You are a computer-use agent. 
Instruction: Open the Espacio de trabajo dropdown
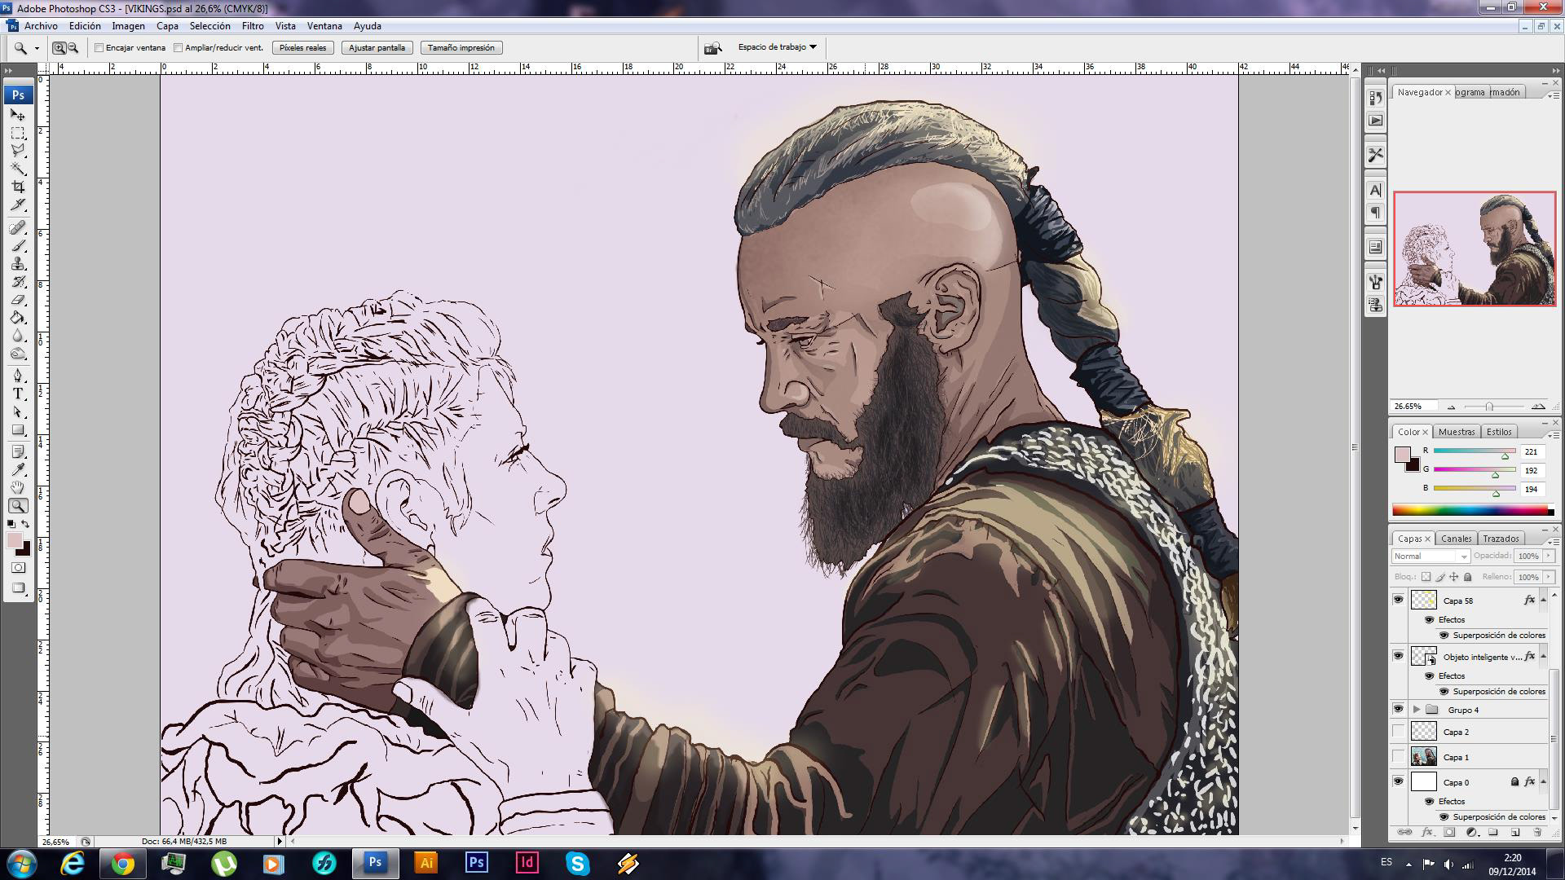tap(777, 47)
